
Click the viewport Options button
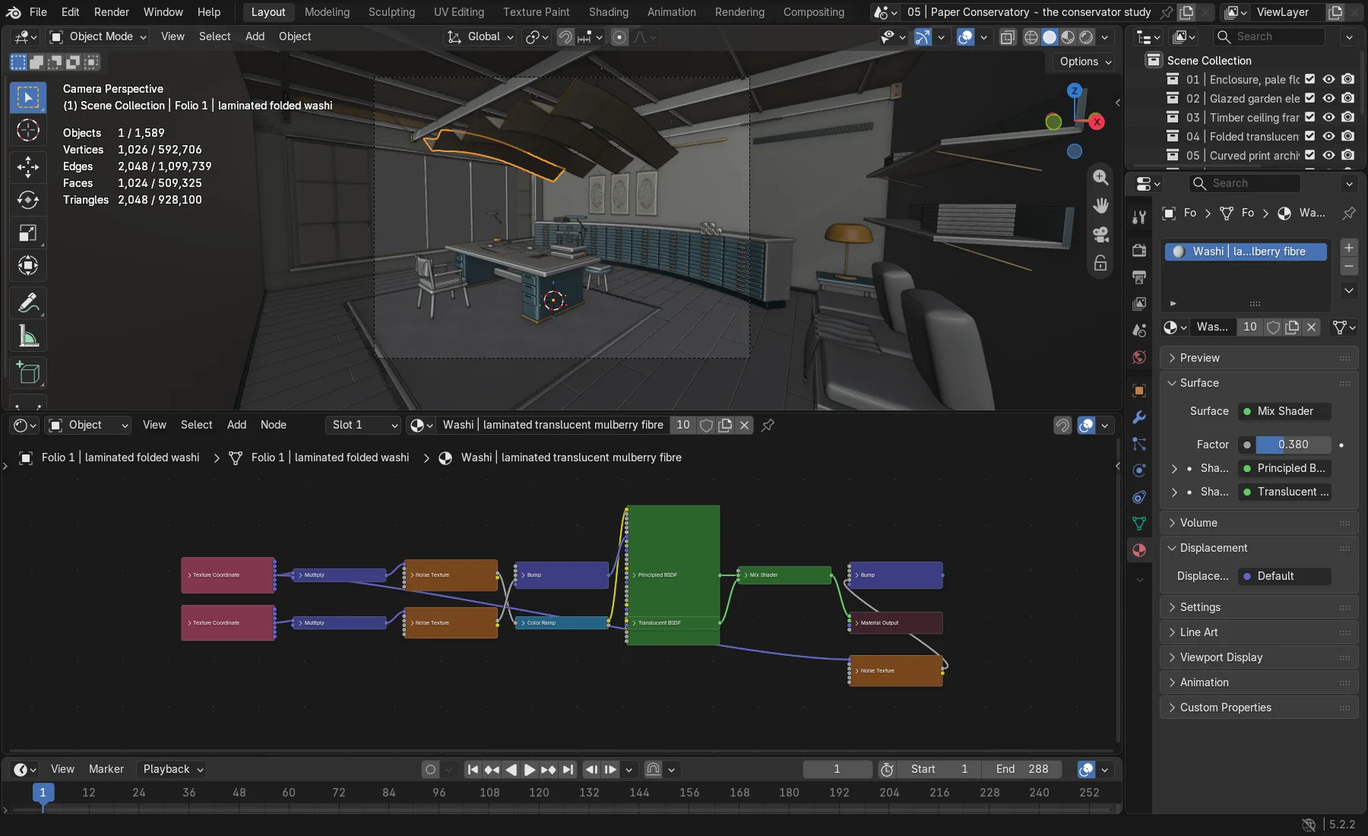(1085, 62)
